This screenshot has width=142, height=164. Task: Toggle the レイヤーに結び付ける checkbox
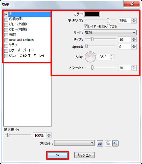click(x=86, y=26)
